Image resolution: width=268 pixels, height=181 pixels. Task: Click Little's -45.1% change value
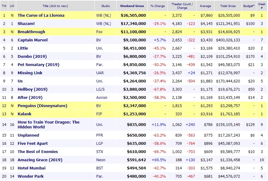point(159,48)
